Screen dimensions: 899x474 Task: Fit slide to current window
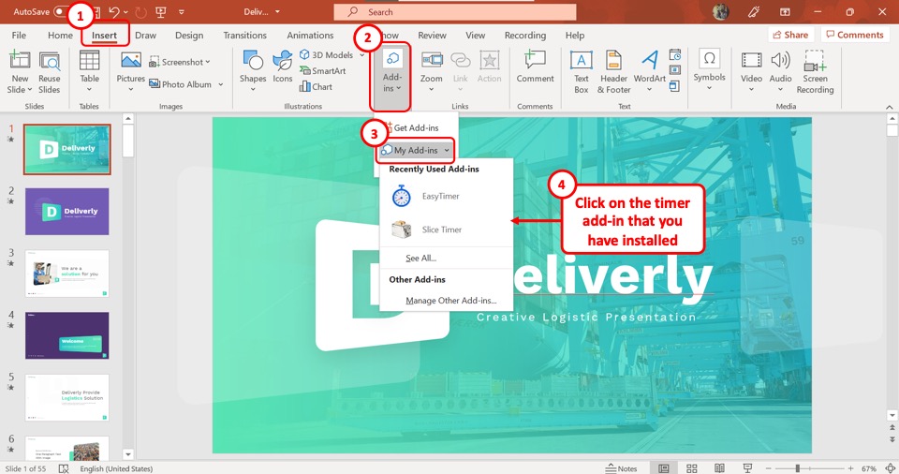click(x=891, y=468)
